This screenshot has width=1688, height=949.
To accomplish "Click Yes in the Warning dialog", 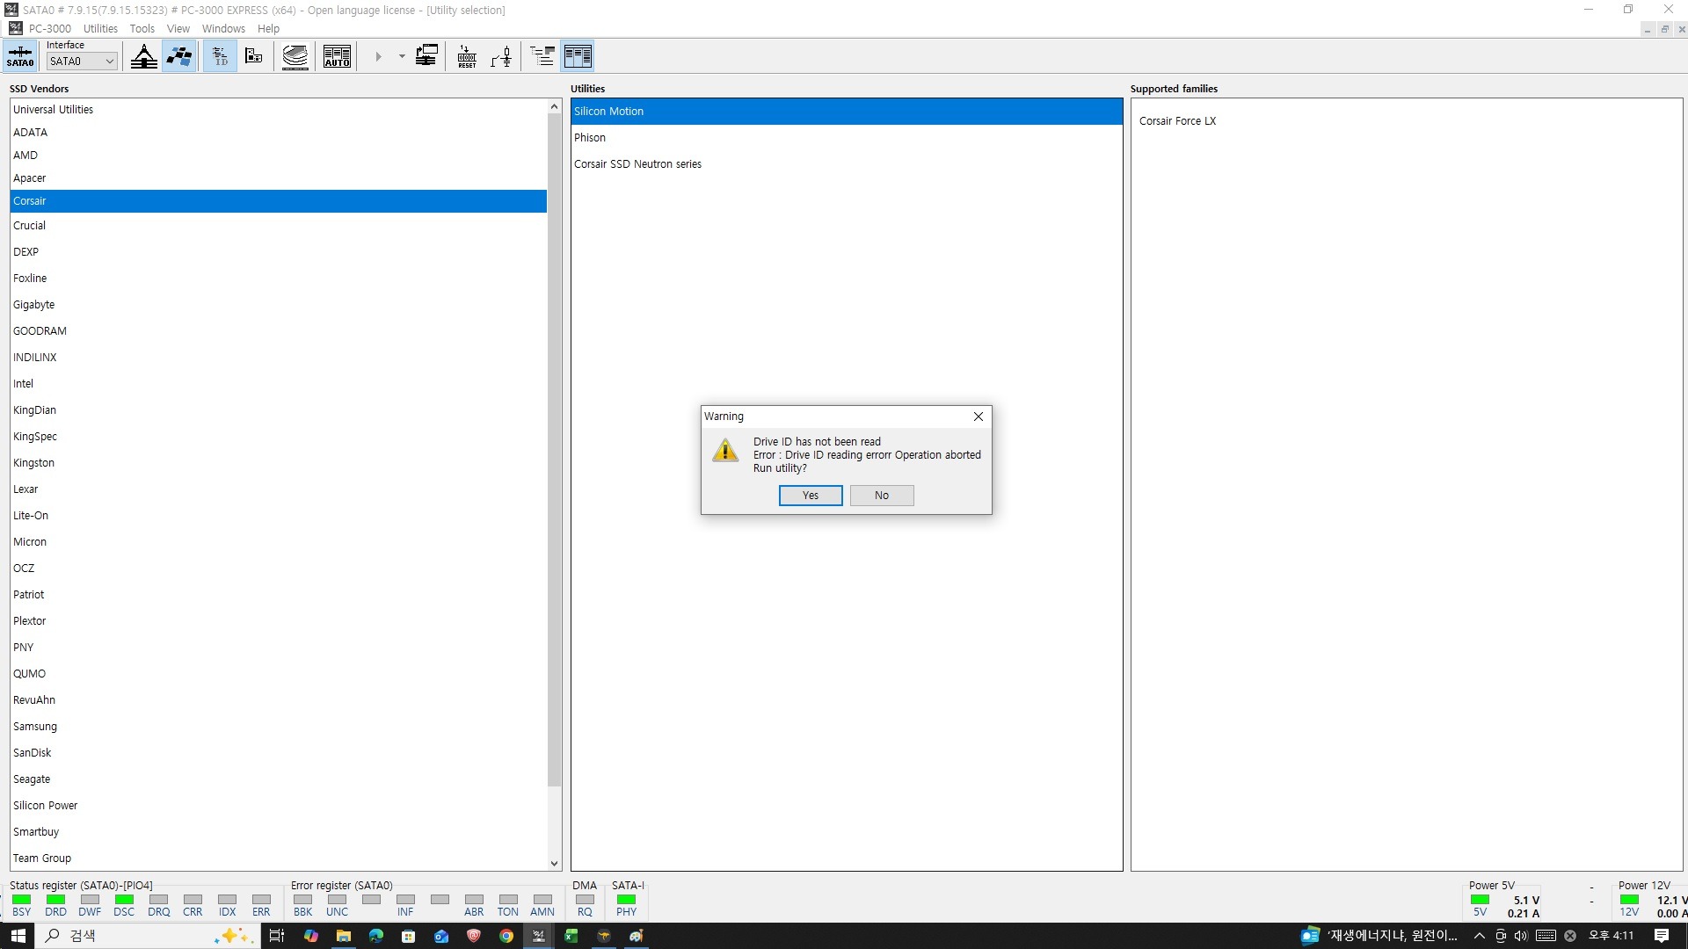I will pyautogui.click(x=811, y=496).
